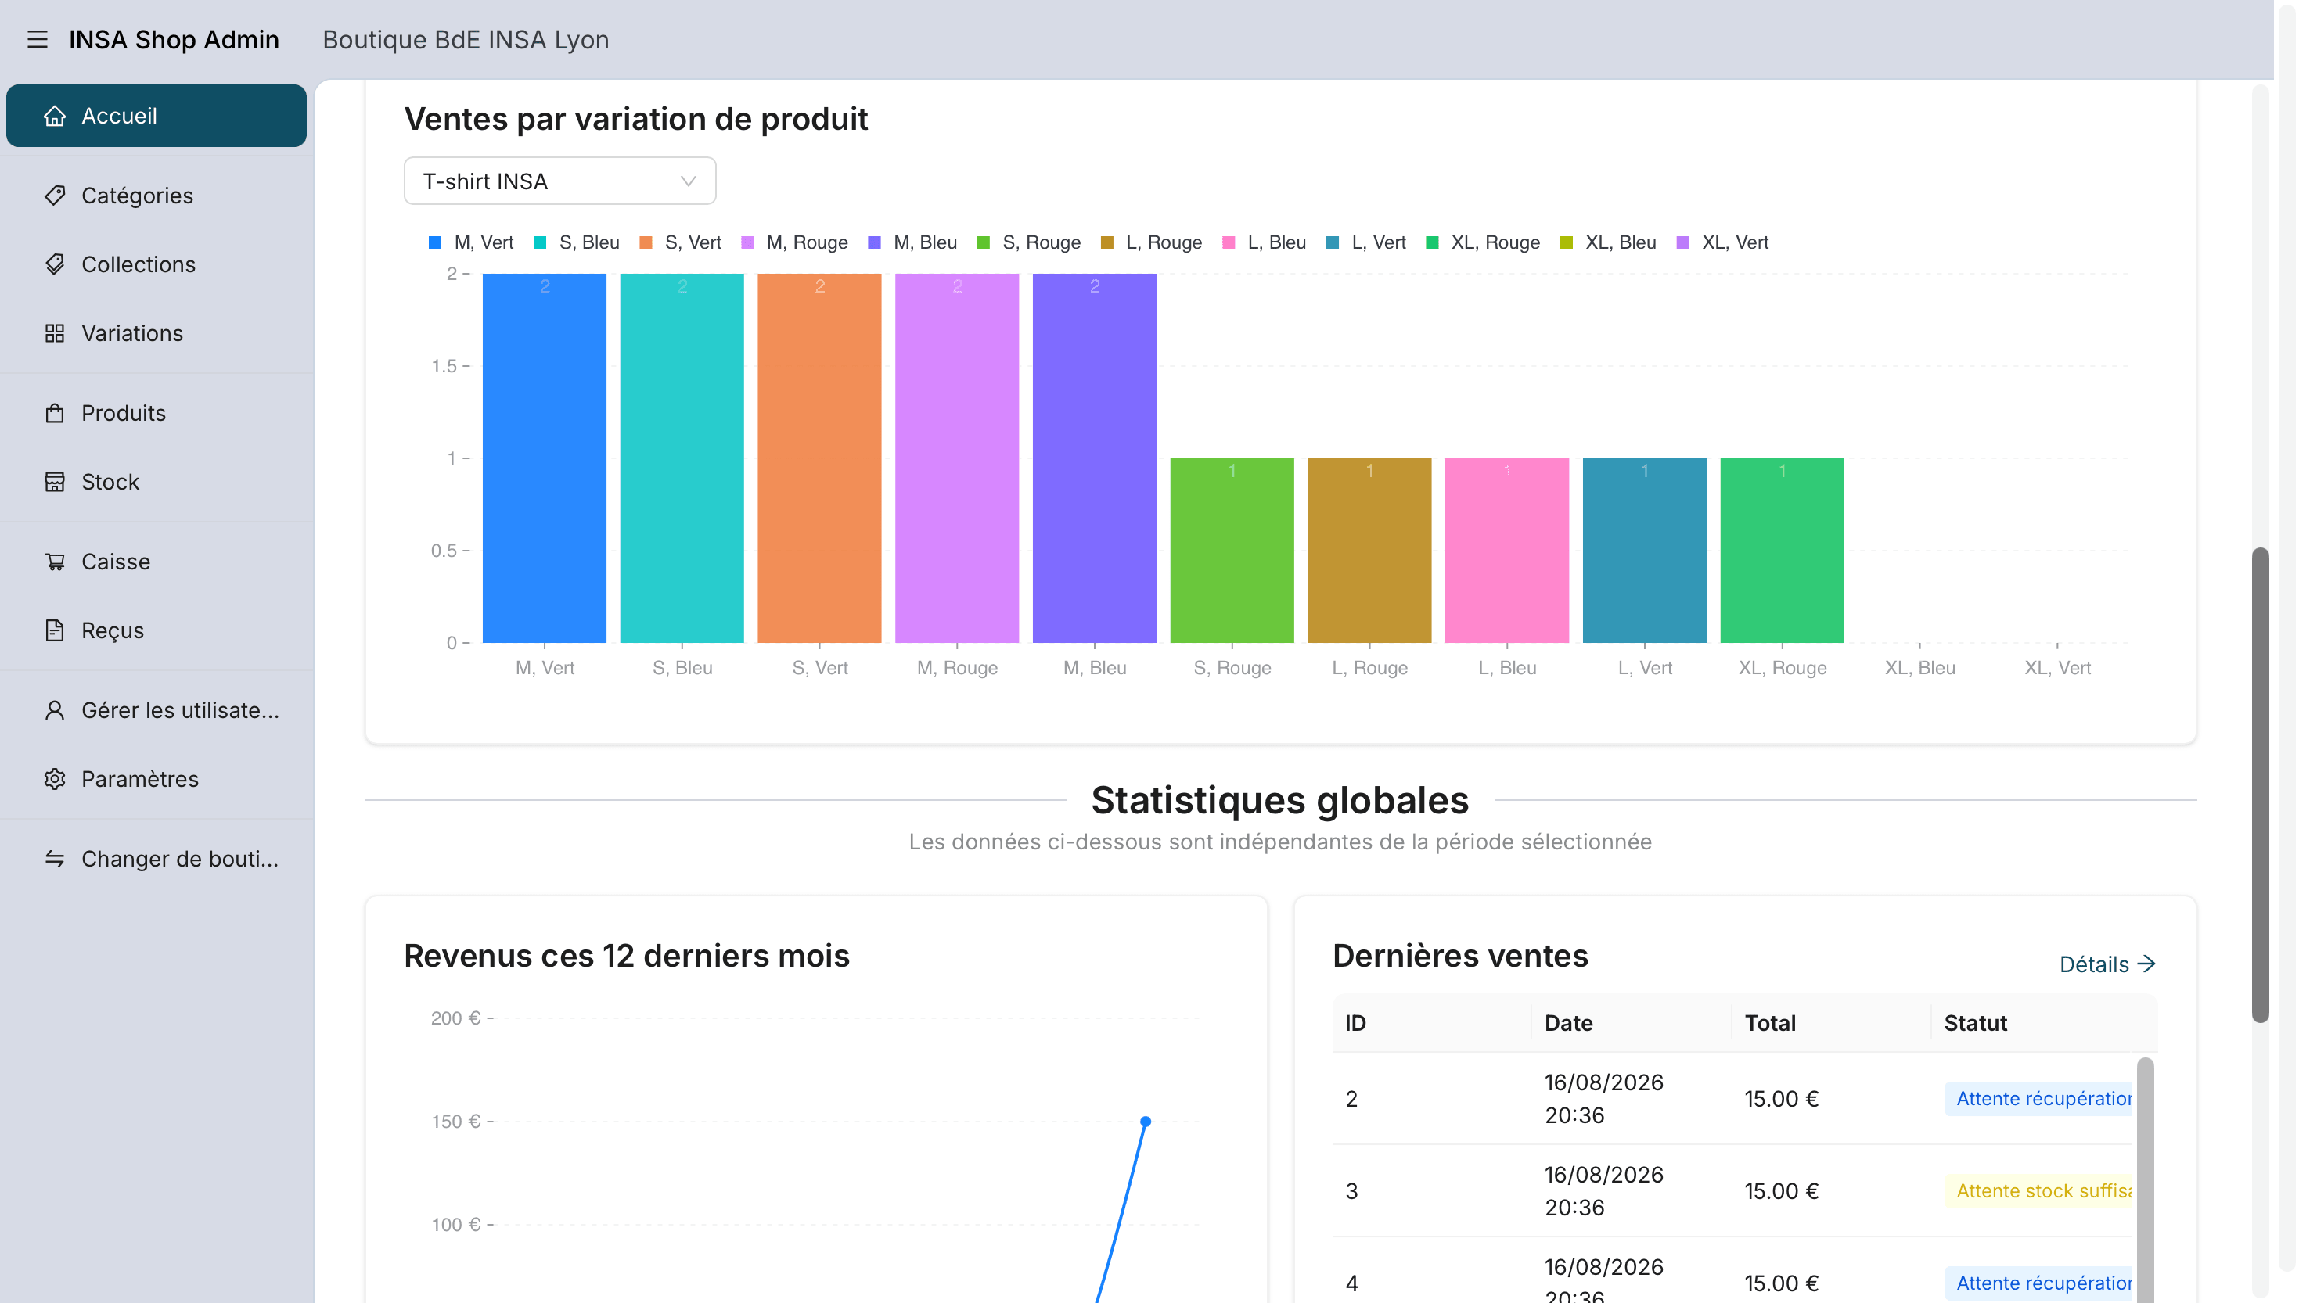Screen dimensions: 2299x1303
Task: Toggle the hamburger menu icon
Action: coord(37,39)
